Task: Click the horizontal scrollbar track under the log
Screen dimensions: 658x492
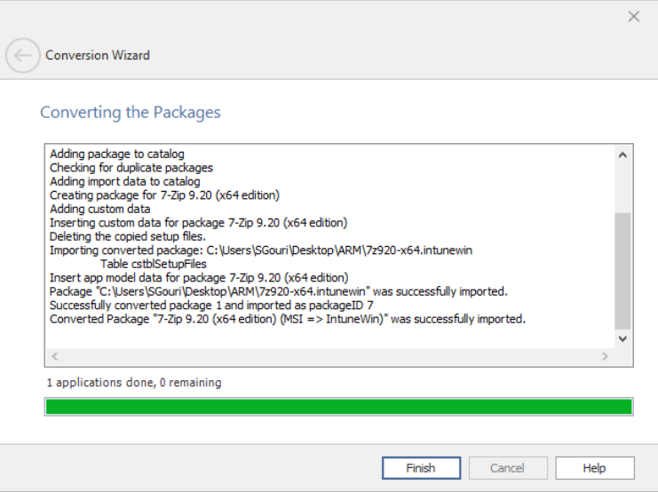Action: (329, 356)
